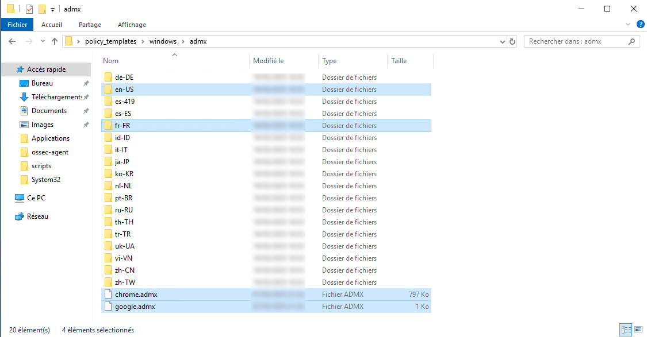Open the Fichier menu
This screenshot has width=647, height=337.
pyautogui.click(x=17, y=25)
